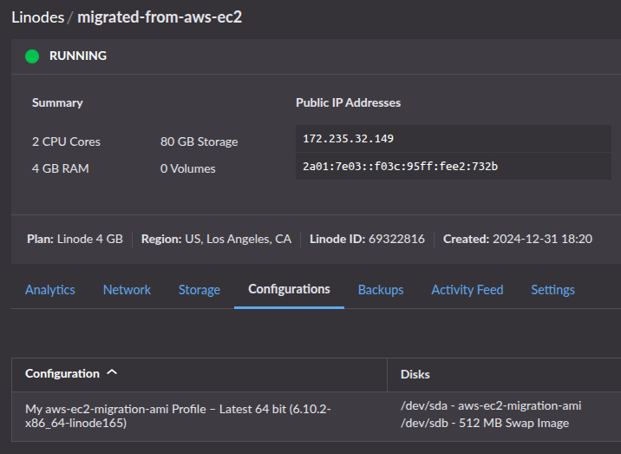The image size is (621, 454).
Task: Open the Settings tab
Action: point(552,290)
